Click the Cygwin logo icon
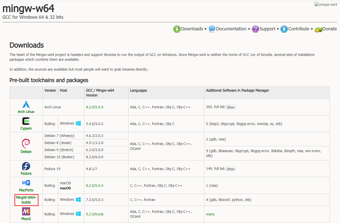Image resolution: width=340 pixels, height=223 pixels. [x=26, y=121]
